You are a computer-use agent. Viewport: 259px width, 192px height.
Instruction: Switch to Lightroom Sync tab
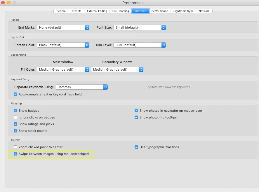click(183, 11)
